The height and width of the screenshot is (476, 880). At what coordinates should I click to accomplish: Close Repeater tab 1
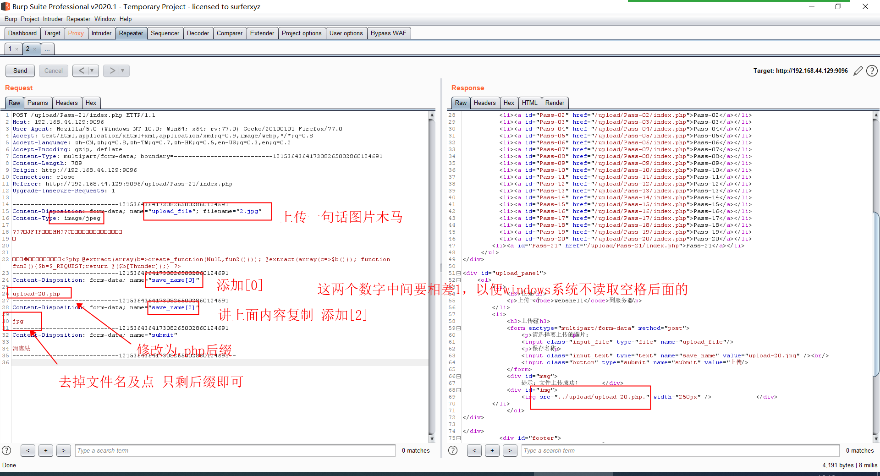(x=17, y=49)
